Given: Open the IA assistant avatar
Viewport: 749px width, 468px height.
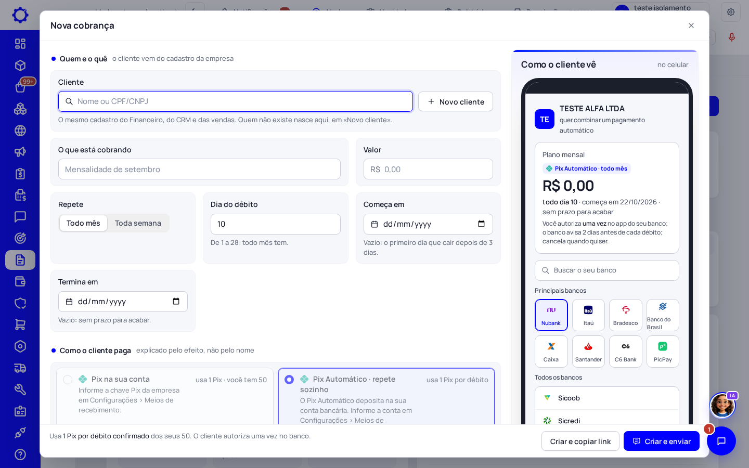Looking at the screenshot, I should tap(722, 405).
